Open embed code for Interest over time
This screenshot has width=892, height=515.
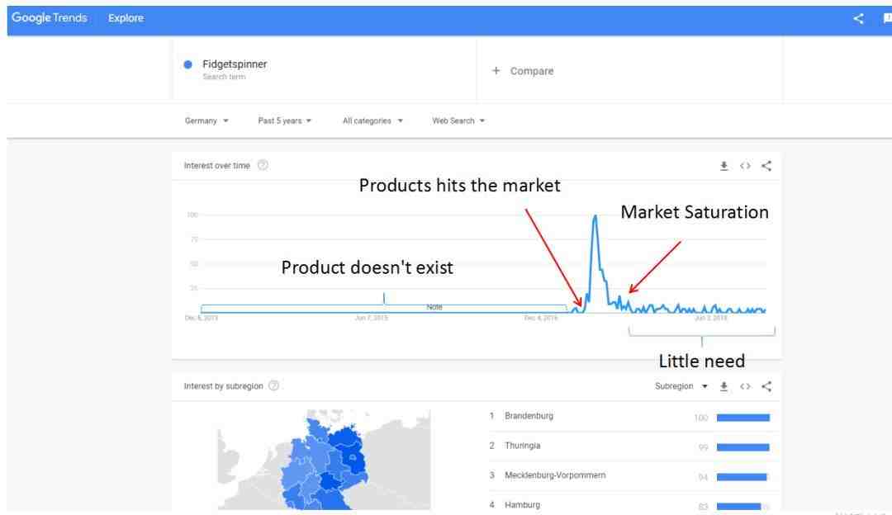745,166
